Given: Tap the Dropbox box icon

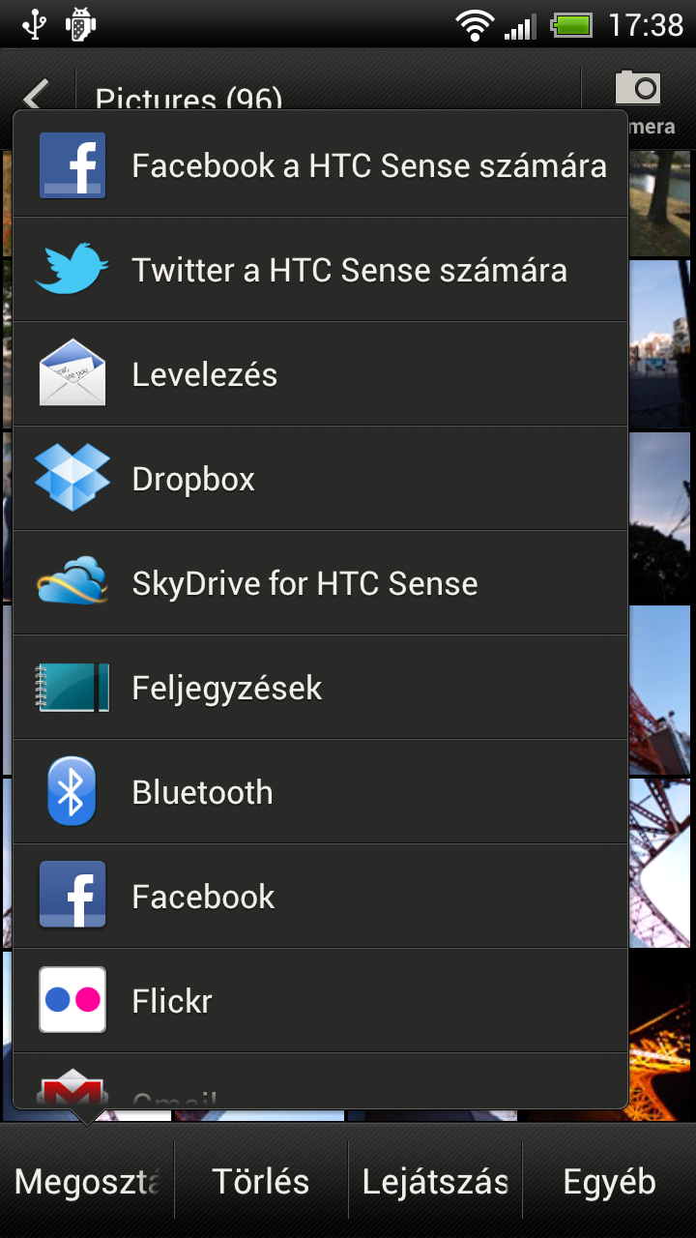Looking at the screenshot, I should tap(72, 479).
